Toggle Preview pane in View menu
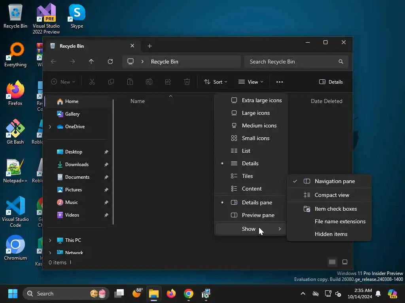Image resolution: width=405 pixels, height=303 pixels. tap(251, 215)
